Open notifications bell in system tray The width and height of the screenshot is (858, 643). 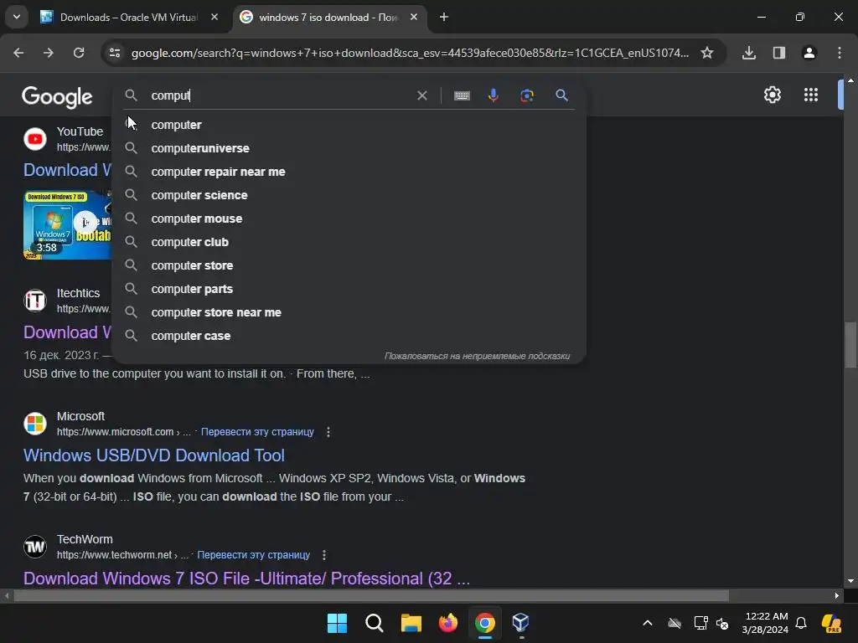[801, 623]
